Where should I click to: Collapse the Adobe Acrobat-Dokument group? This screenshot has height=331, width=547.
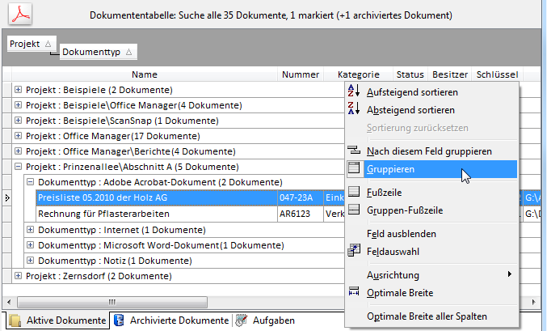point(31,183)
